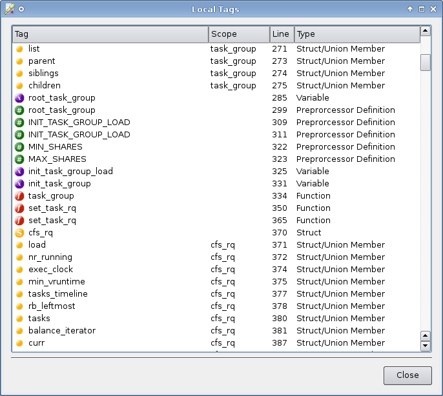
Task: Click the Function type at line 365
Action: 313,220
